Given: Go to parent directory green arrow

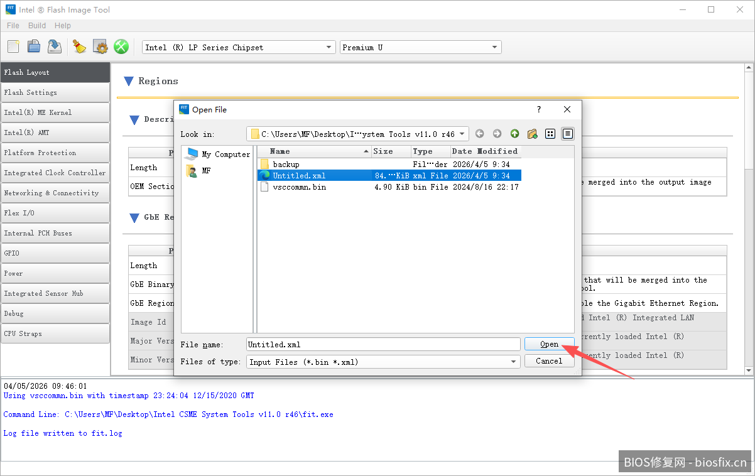Looking at the screenshot, I should (x=514, y=134).
